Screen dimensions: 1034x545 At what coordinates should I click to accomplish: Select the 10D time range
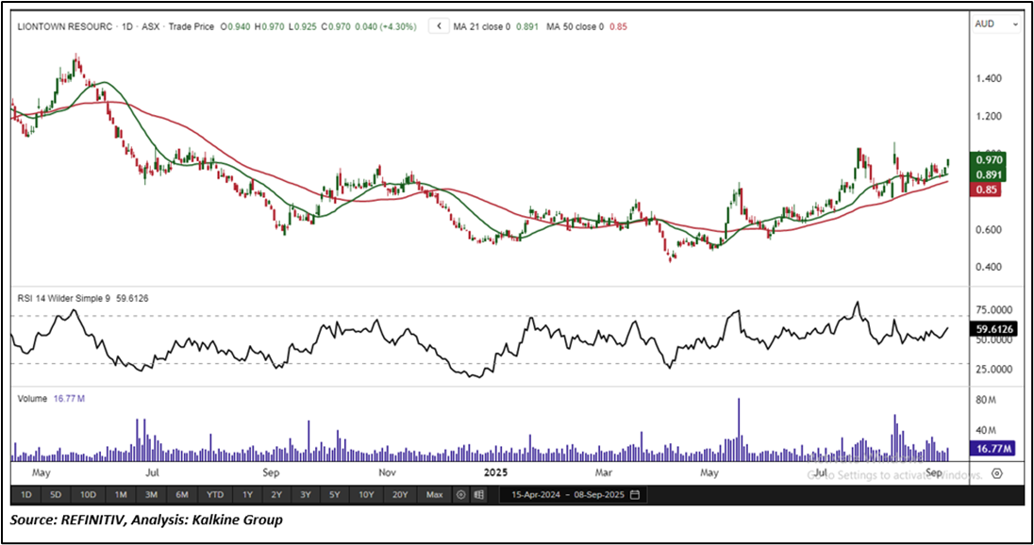pos(88,494)
